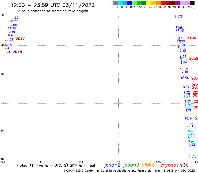Click the 10.40 wave height value
The height and width of the screenshot is (173, 198).
coord(10,35)
